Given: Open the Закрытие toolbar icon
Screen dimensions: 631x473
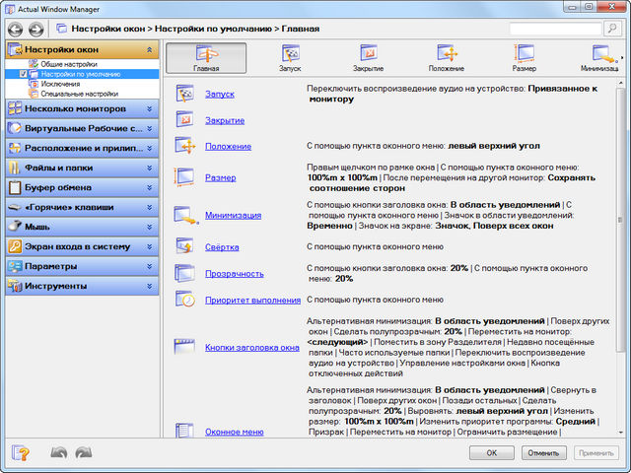Looking at the screenshot, I should click(368, 58).
